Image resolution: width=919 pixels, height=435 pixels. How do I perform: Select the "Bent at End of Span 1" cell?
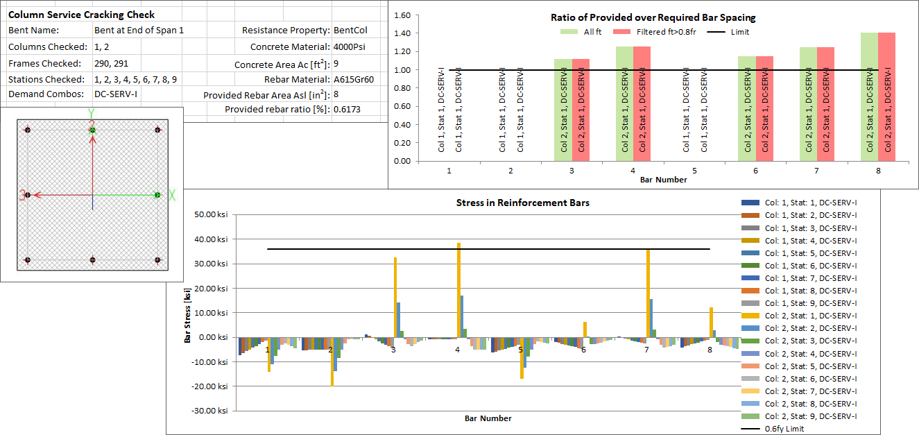139,31
